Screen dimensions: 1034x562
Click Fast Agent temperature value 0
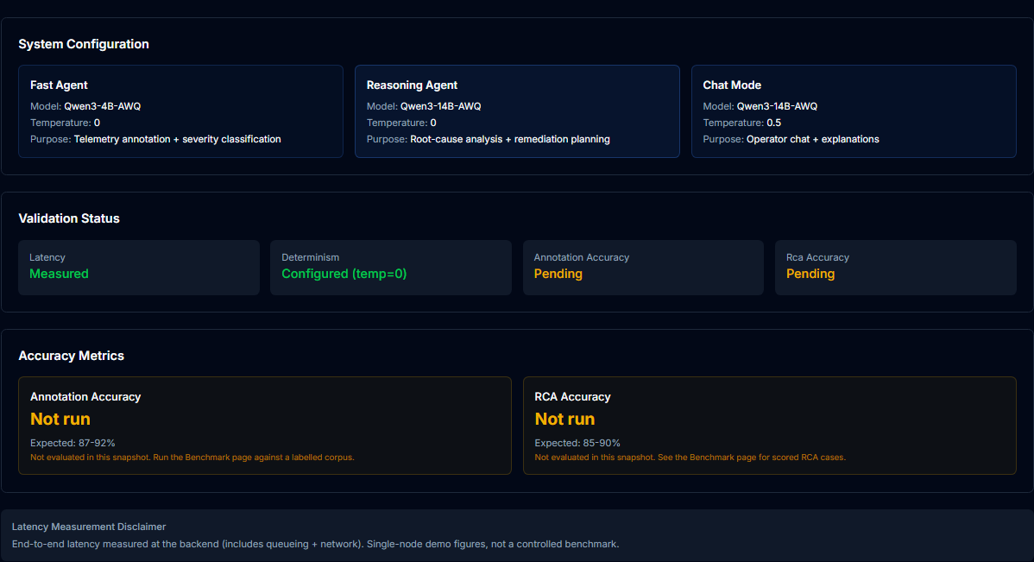tap(97, 123)
